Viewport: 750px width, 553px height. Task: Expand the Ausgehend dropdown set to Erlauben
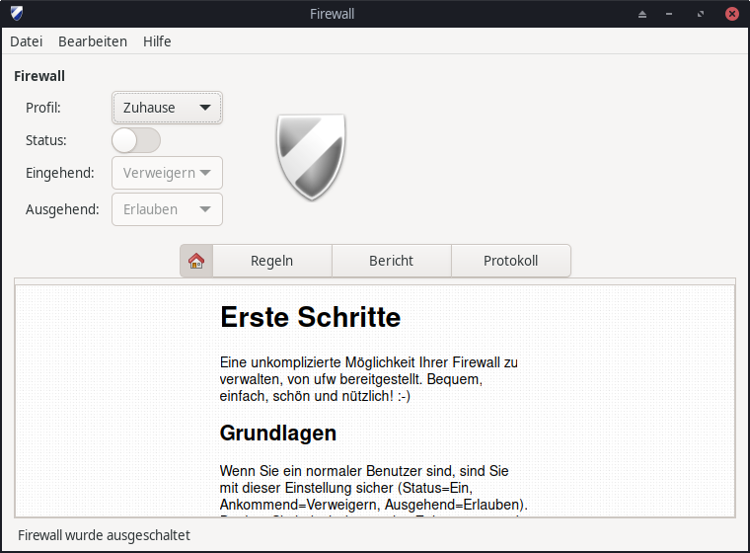click(x=167, y=209)
